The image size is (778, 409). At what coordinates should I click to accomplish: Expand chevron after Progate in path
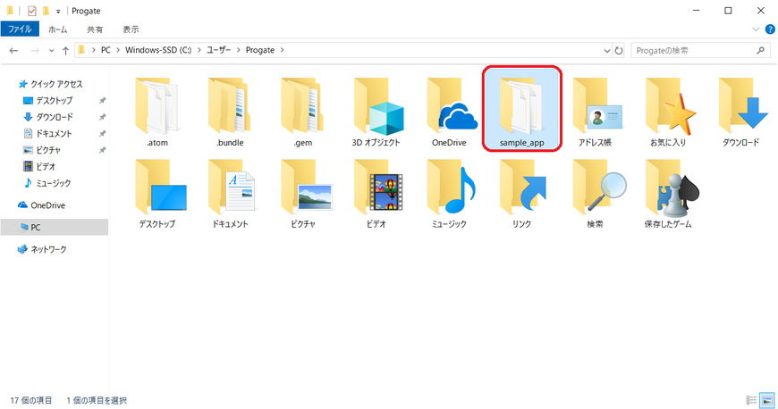click(x=283, y=50)
